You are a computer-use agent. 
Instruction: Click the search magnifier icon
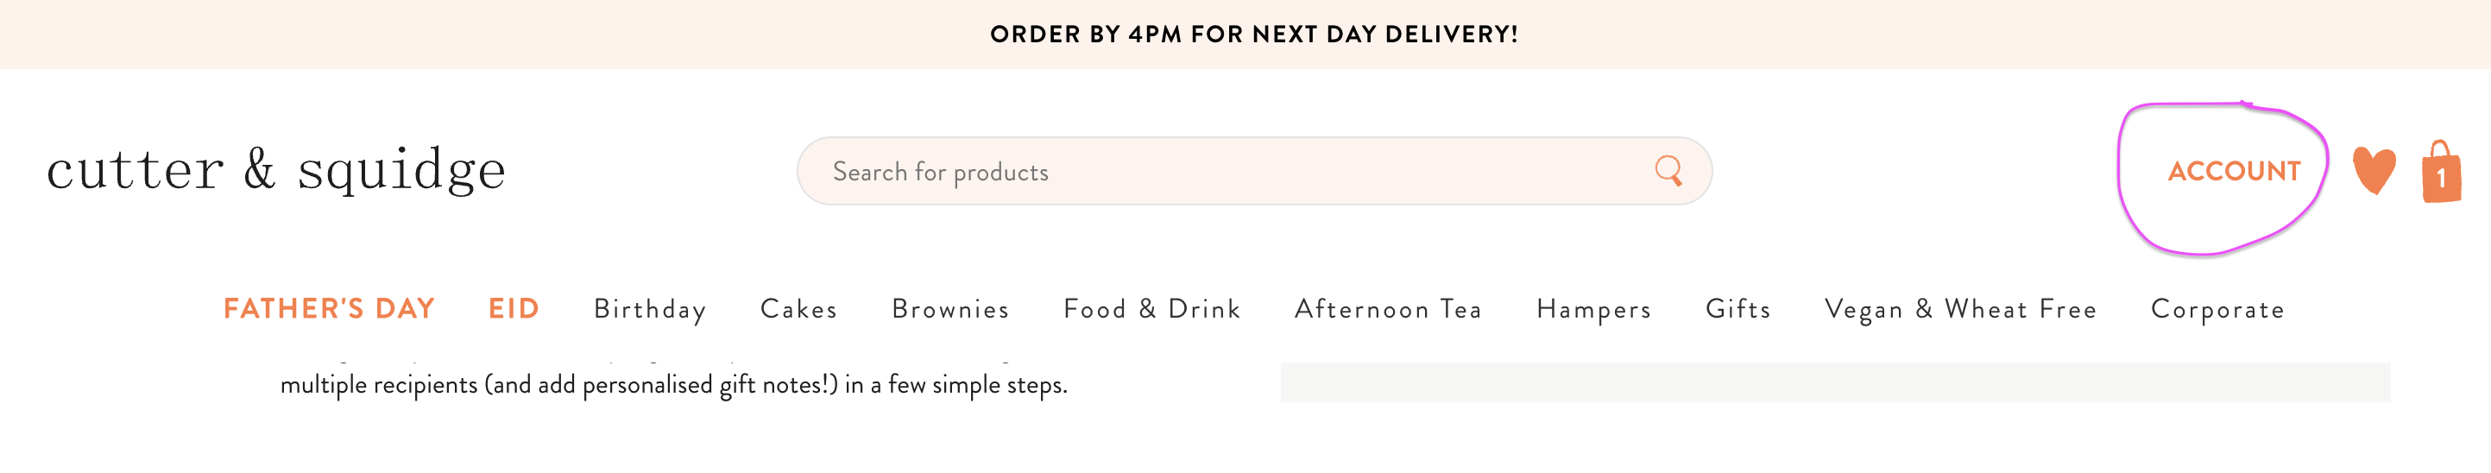1668,171
